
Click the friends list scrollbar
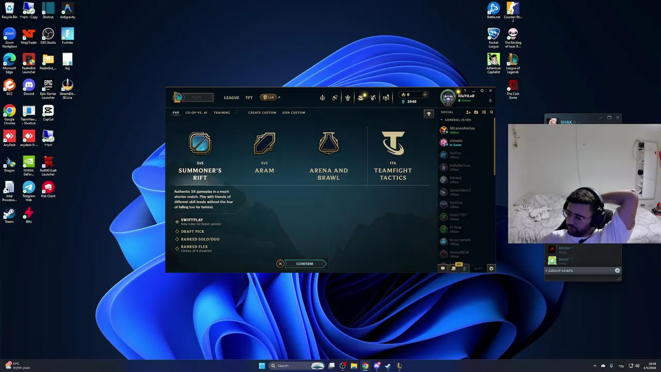pyautogui.click(x=494, y=146)
